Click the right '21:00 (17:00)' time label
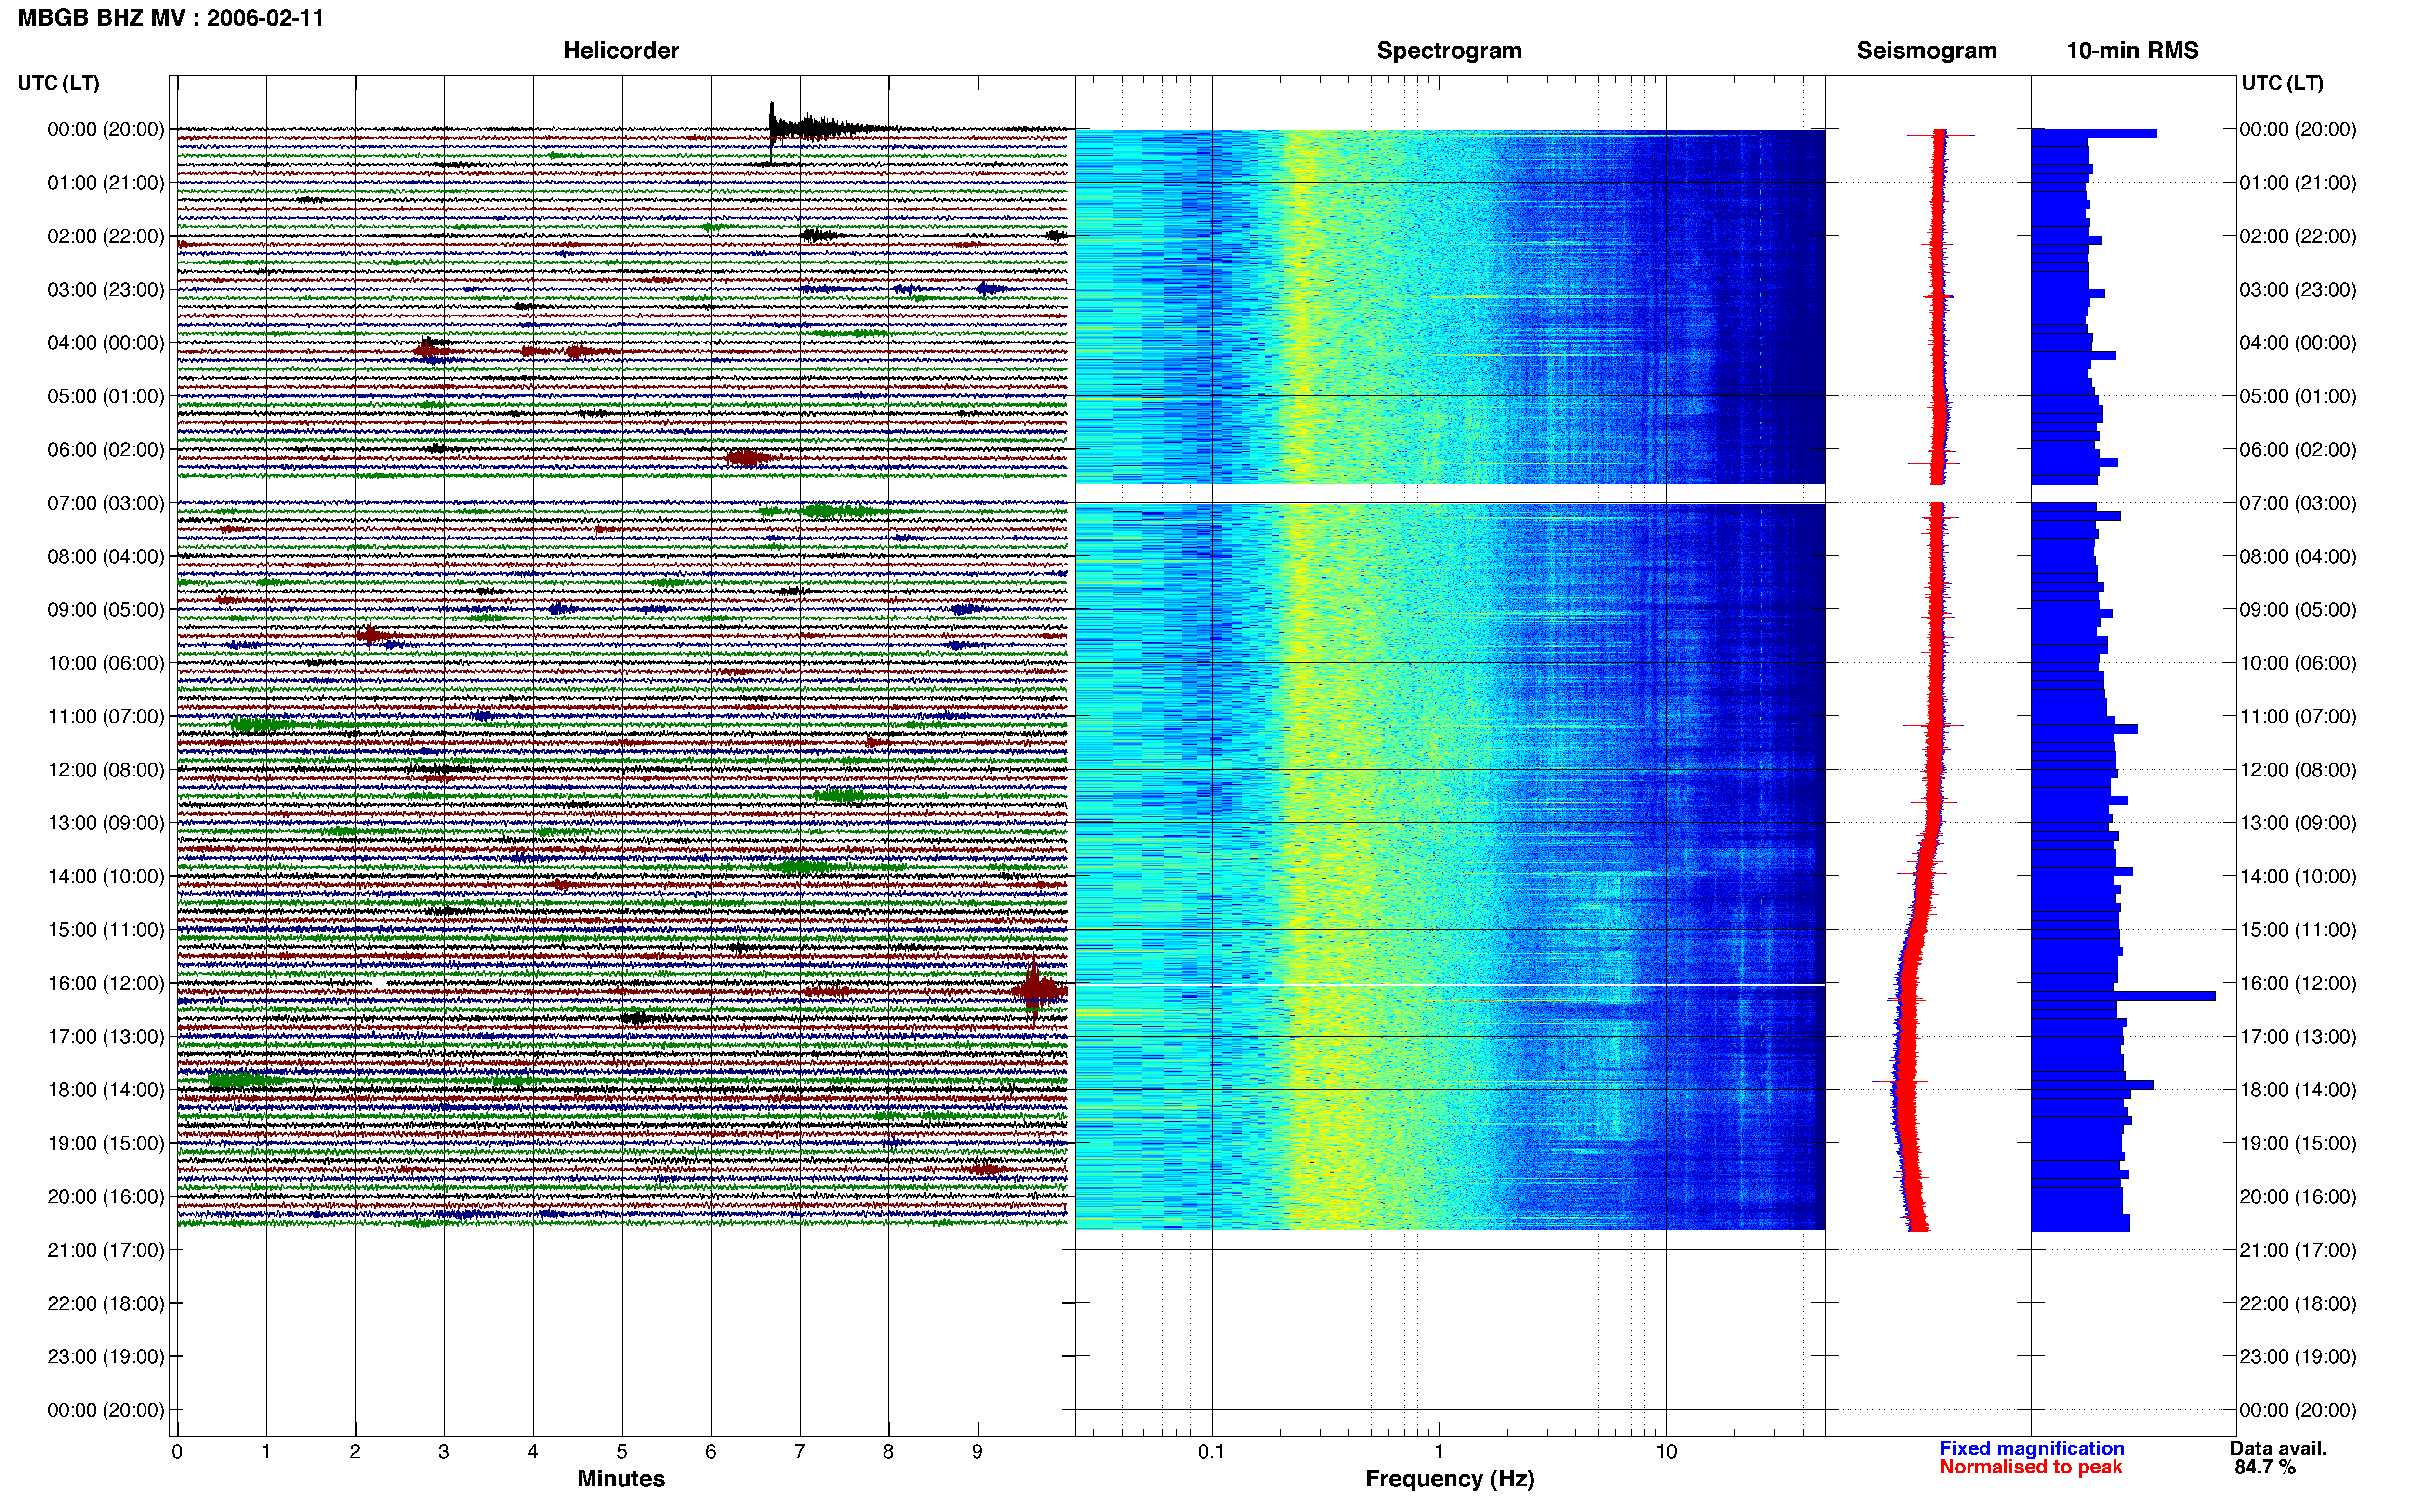Image resolution: width=2418 pixels, height=1512 pixels. [x=2298, y=1250]
